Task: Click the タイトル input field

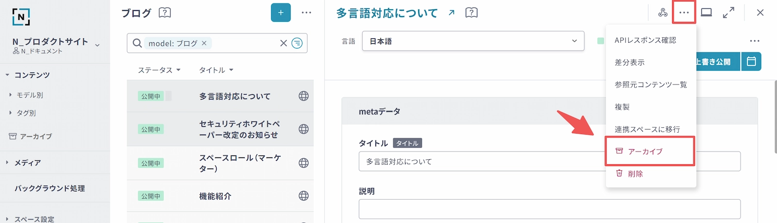Action: point(481,161)
